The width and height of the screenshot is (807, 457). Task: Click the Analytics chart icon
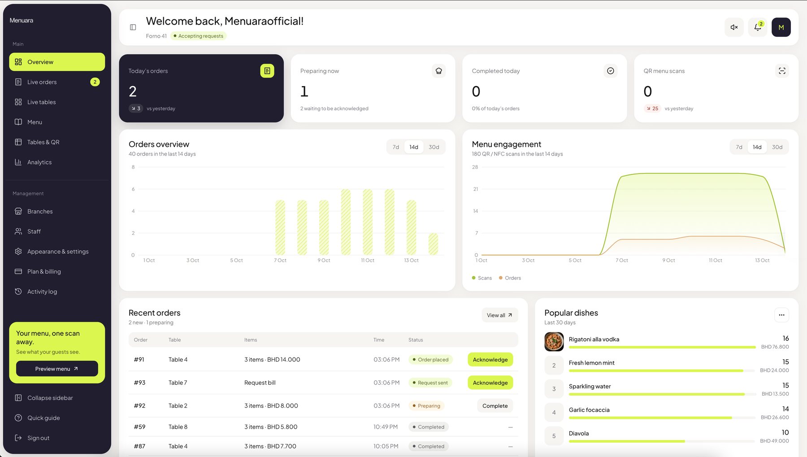18,162
